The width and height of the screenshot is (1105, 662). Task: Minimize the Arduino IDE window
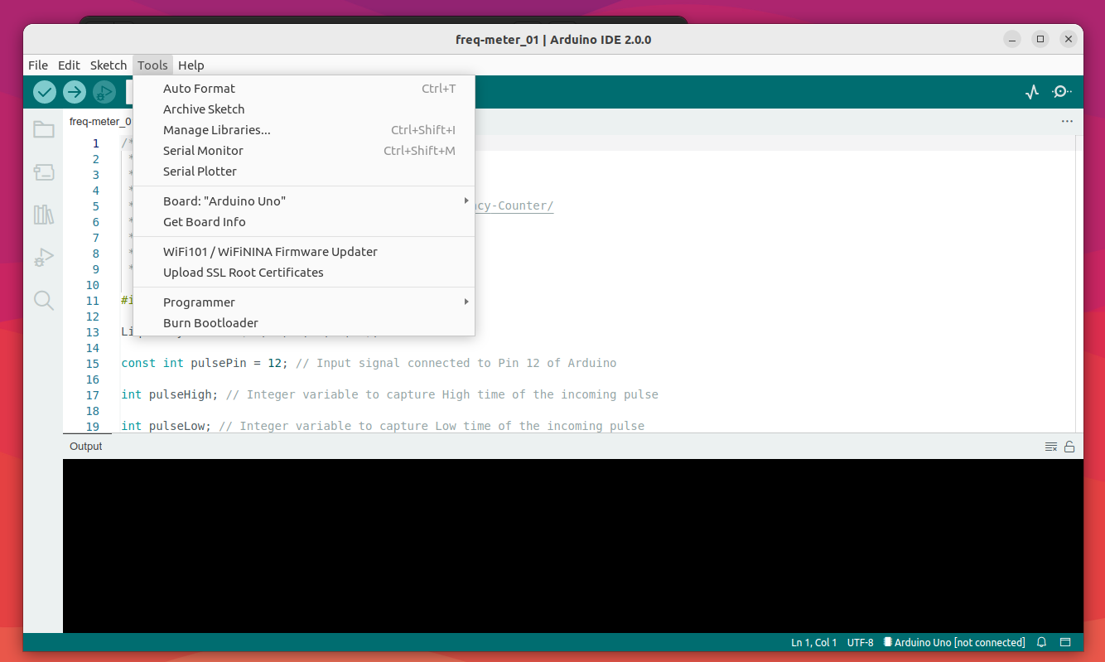pos(1012,39)
